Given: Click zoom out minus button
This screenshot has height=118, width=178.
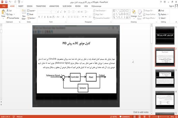Looking at the screenshot, I should (153, 117).
